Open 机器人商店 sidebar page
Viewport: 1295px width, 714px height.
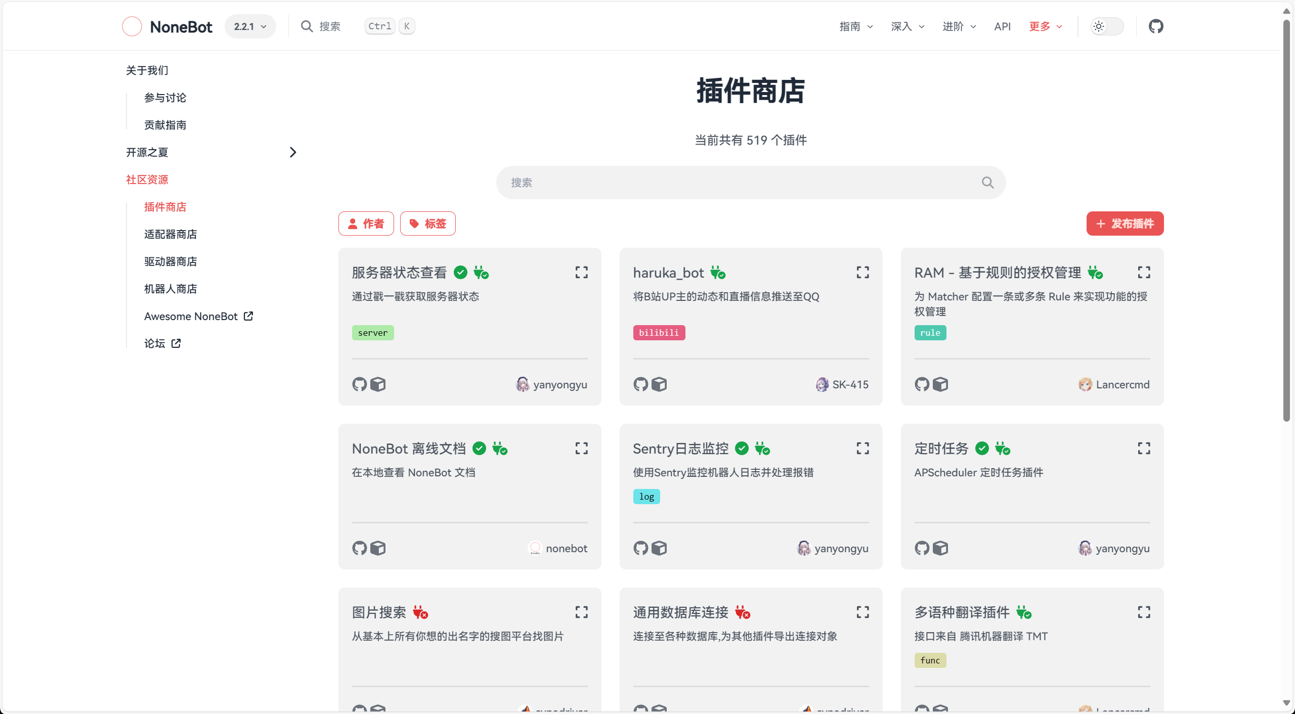pos(170,289)
